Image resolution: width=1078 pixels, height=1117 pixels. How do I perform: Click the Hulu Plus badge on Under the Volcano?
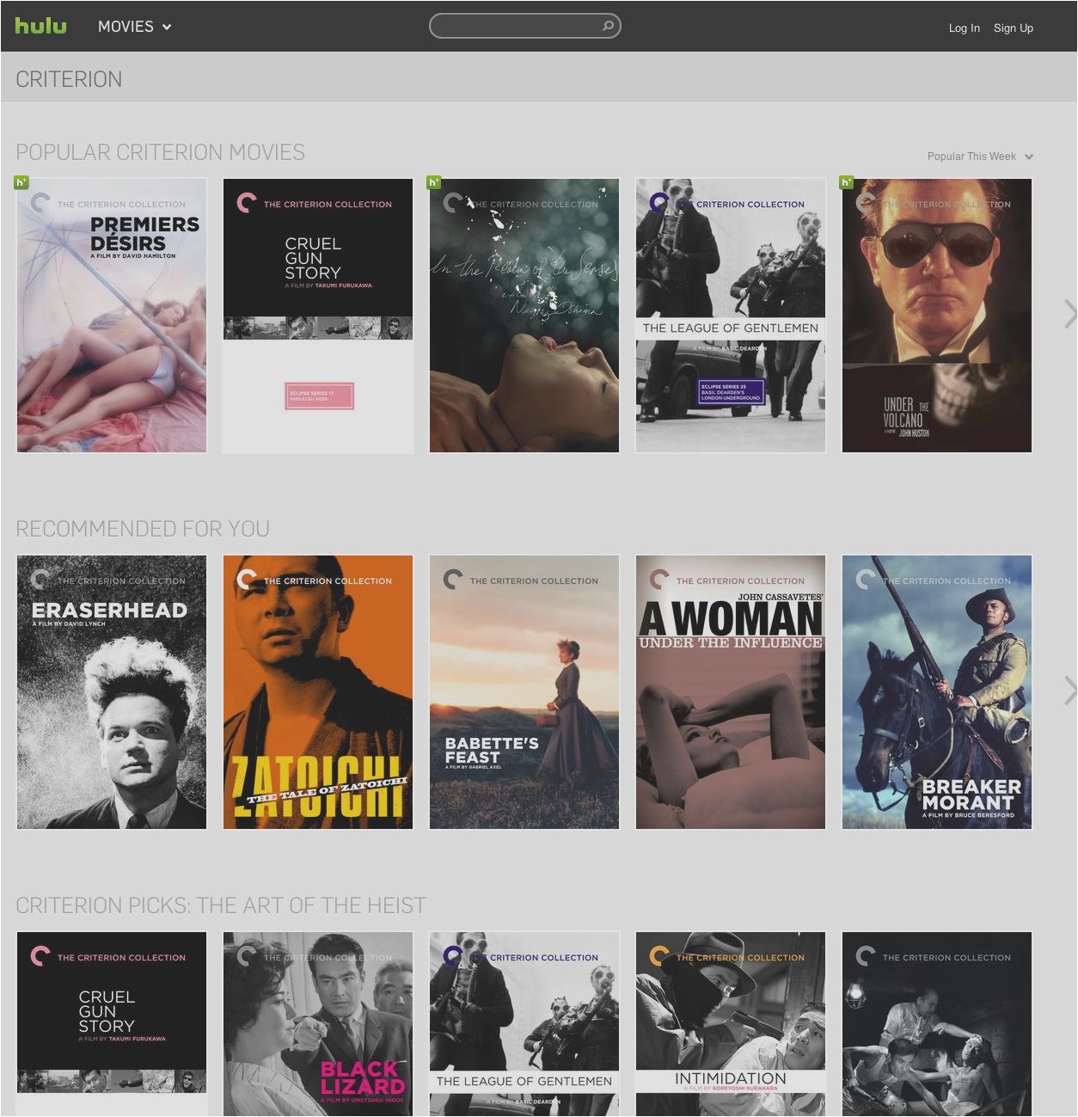pyautogui.click(x=847, y=181)
